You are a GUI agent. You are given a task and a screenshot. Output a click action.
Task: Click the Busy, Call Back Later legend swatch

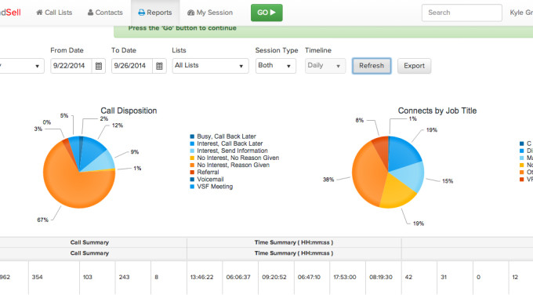[x=192, y=136]
